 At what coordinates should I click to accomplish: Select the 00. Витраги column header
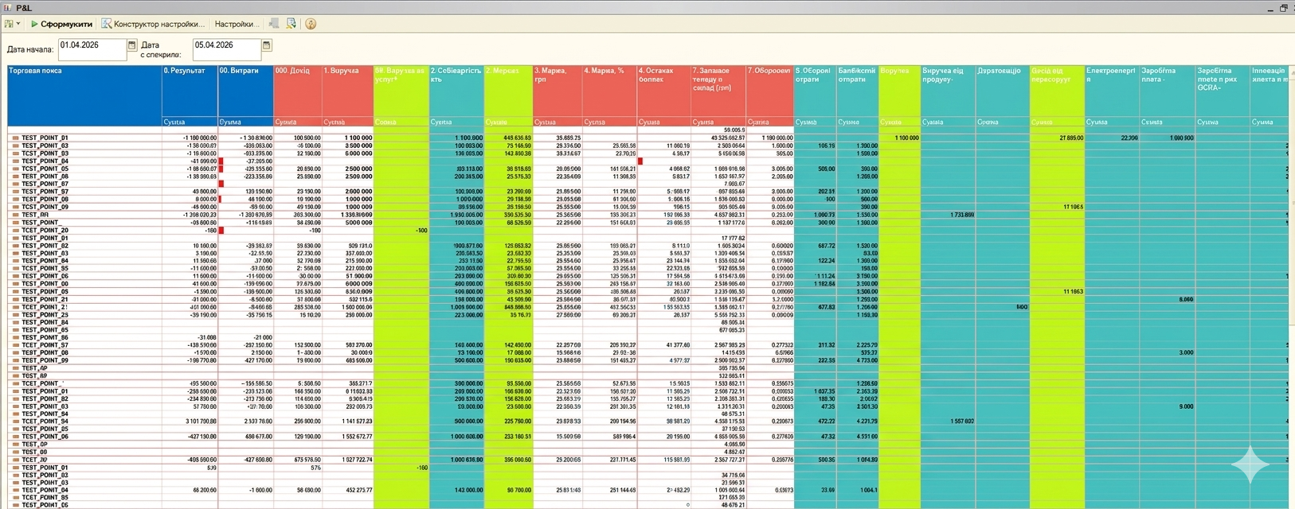point(245,91)
